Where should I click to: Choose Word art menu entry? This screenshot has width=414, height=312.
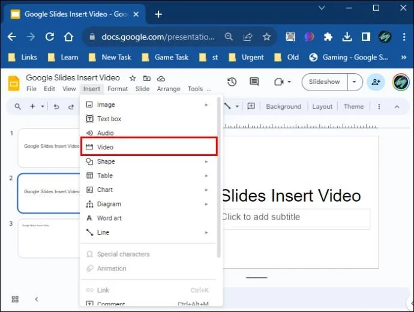149,218
